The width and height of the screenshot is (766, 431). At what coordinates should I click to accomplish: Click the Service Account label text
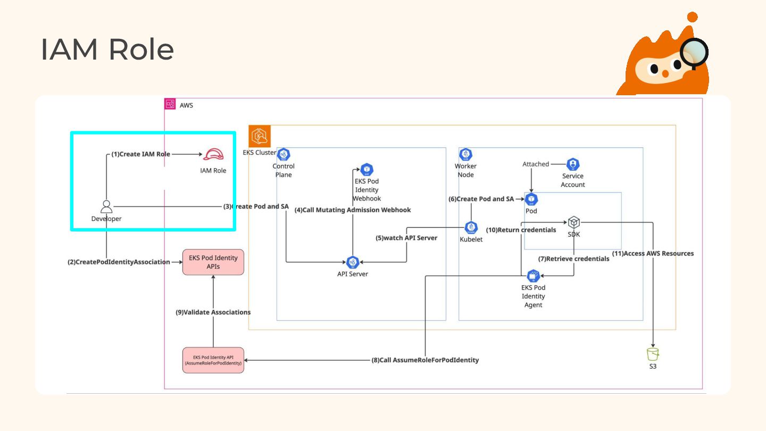point(573,180)
